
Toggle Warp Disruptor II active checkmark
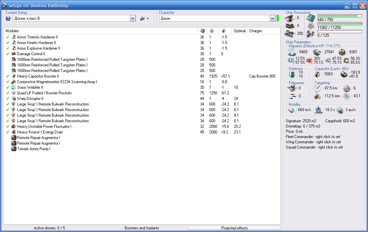click(8, 99)
